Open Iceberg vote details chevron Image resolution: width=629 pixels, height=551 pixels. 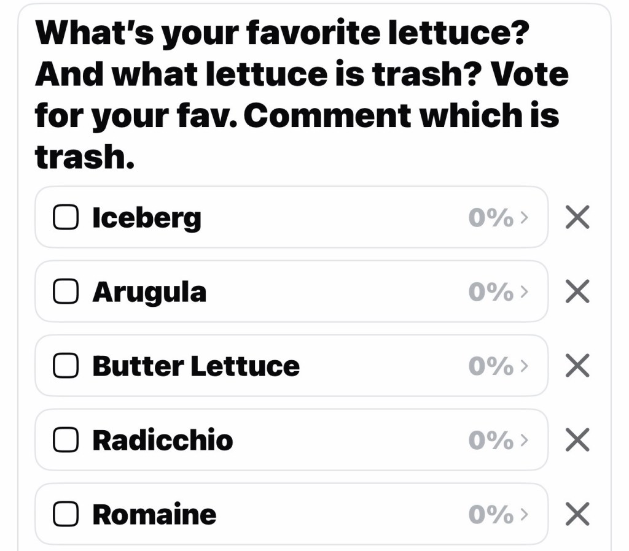(x=524, y=218)
